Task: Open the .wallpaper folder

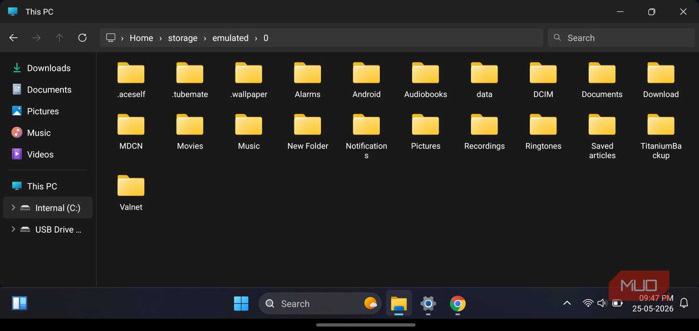Action: pos(249,81)
